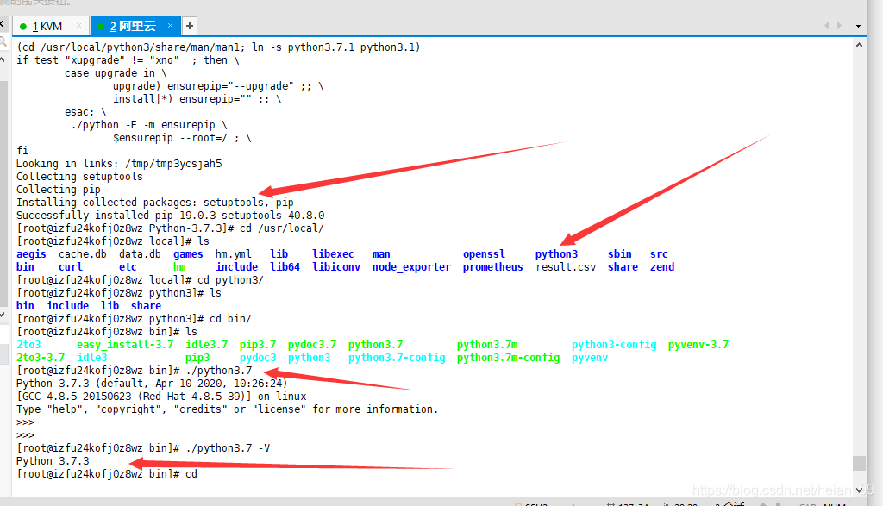The width and height of the screenshot is (883, 506).
Task: Close the 1 KVM tab
Action: [x=78, y=26]
